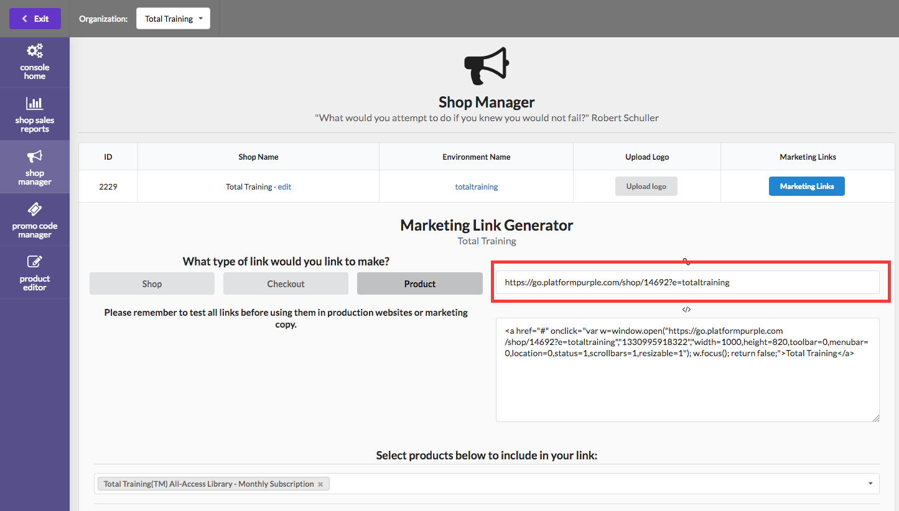Click the blue Marketing Links button

(x=807, y=186)
